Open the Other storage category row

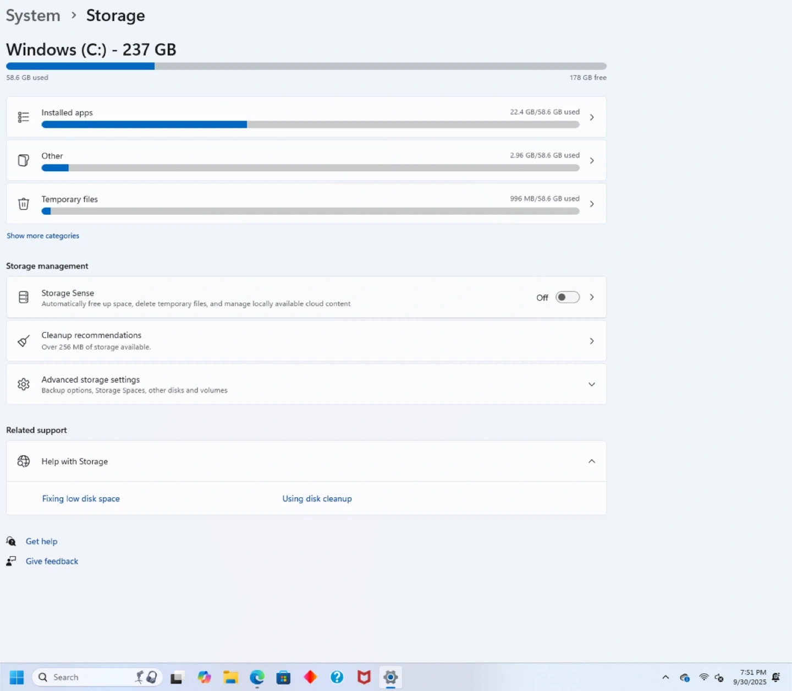[x=306, y=160]
